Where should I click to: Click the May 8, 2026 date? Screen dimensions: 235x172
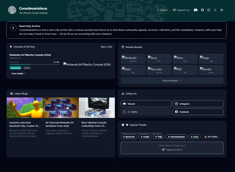pyautogui.click(x=106, y=47)
